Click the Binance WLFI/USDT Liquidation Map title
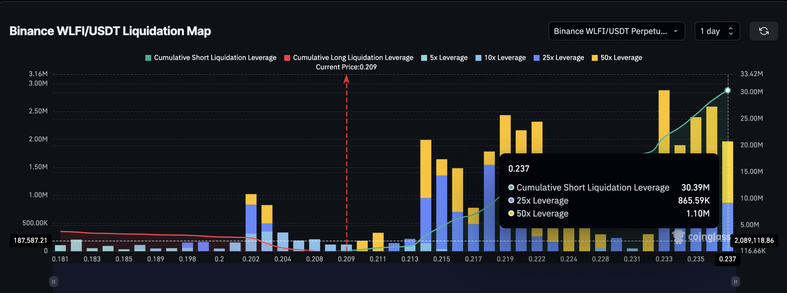The image size is (787, 293). pos(110,31)
